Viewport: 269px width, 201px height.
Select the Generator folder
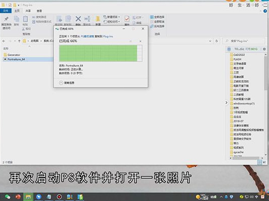12,55
